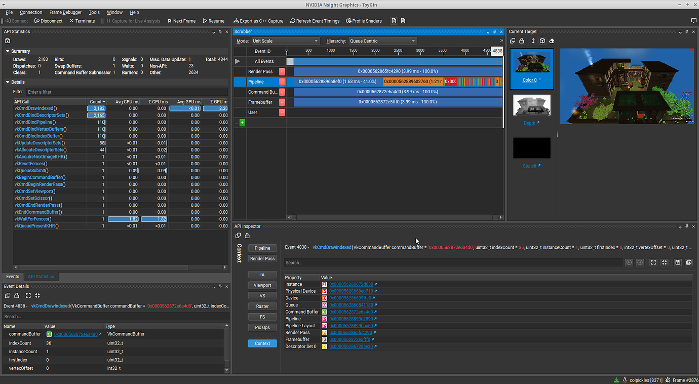Clone the Event Details panel

click(x=8, y=295)
